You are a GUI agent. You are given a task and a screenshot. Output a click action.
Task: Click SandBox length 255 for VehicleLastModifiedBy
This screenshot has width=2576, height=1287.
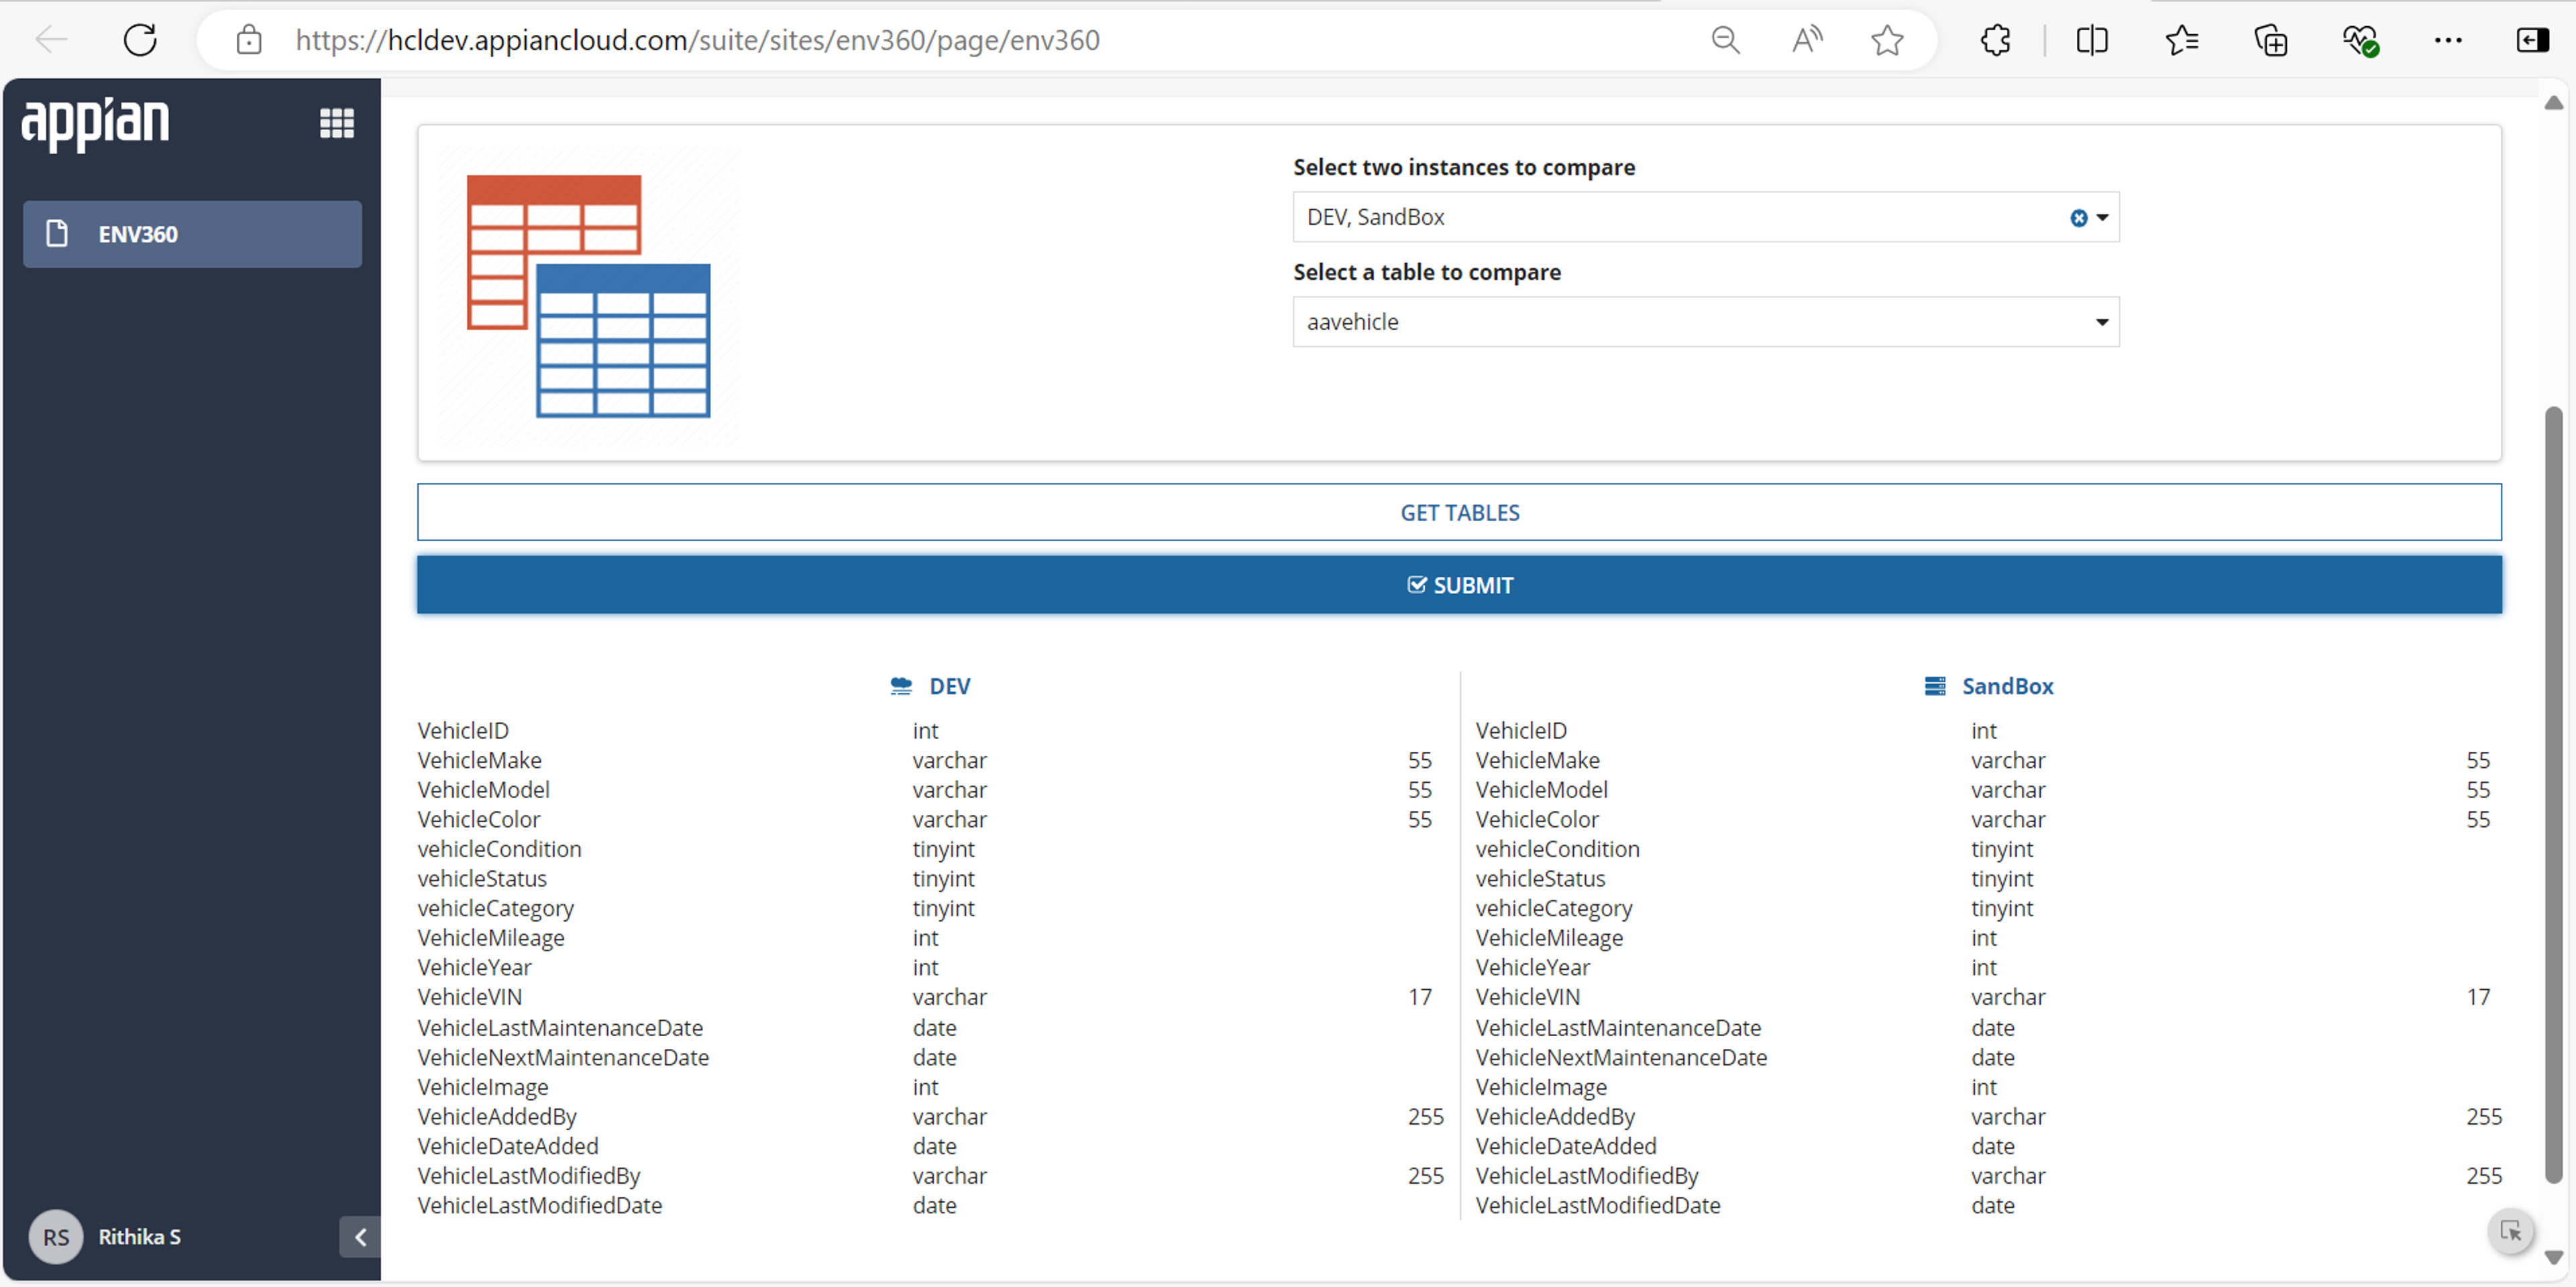pyautogui.click(x=2483, y=1176)
